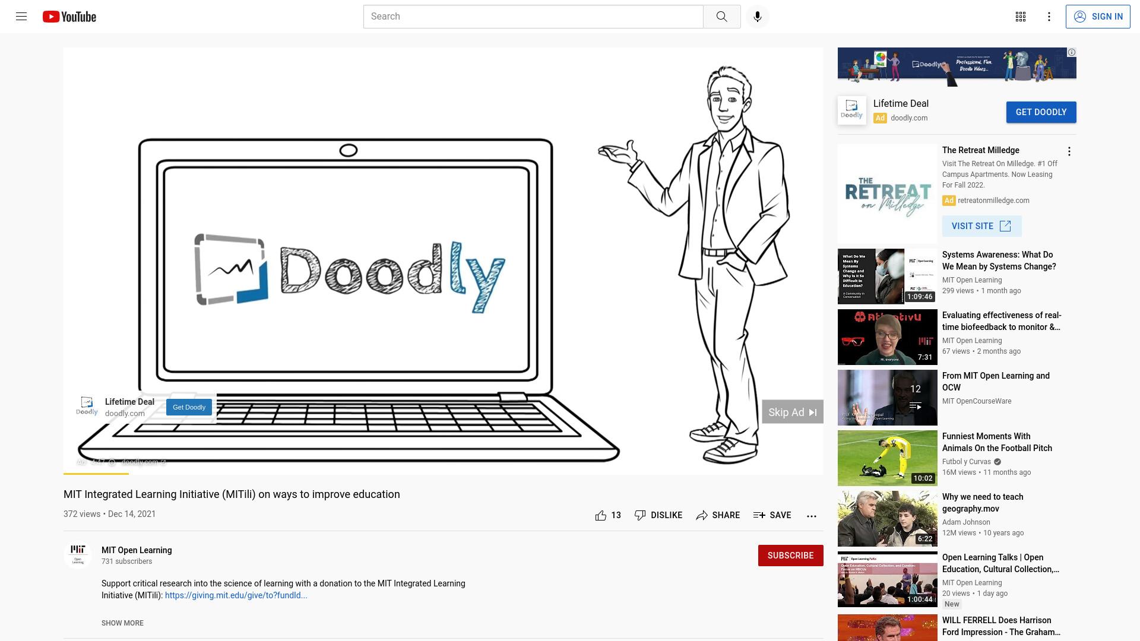This screenshot has height=641, width=1140.
Task: Open MIT Open Learning channel avatar
Action: point(78,555)
